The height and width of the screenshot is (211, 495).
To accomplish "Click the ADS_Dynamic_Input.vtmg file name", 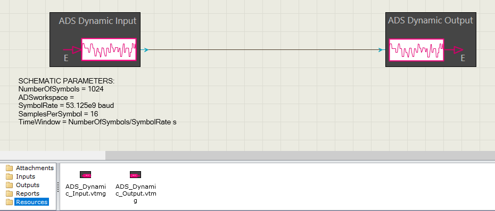I will tap(86, 190).
